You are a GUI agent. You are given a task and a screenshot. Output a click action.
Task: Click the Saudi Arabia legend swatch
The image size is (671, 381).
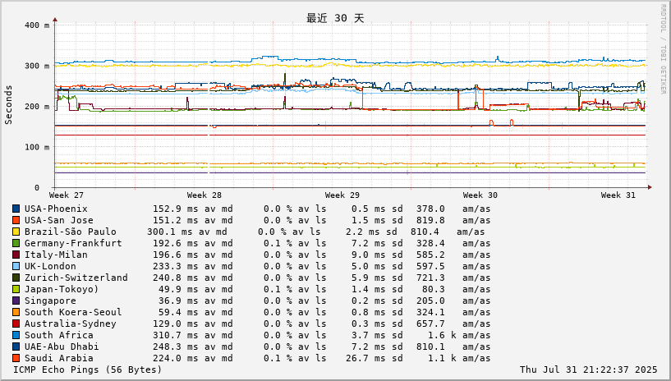16,358
